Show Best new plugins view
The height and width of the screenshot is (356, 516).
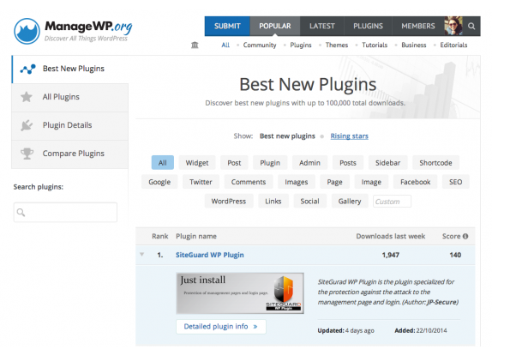(287, 136)
